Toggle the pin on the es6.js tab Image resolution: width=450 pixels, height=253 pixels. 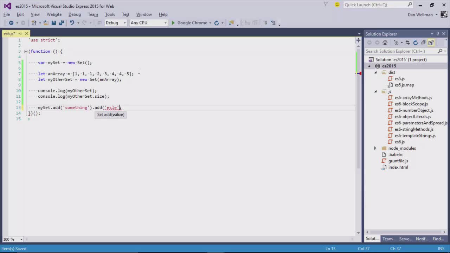pyautogui.click(x=20, y=34)
